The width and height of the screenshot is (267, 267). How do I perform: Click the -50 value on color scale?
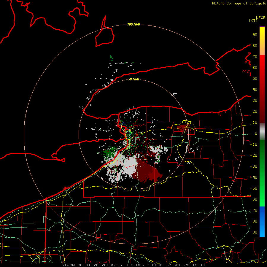[x=254, y=188]
